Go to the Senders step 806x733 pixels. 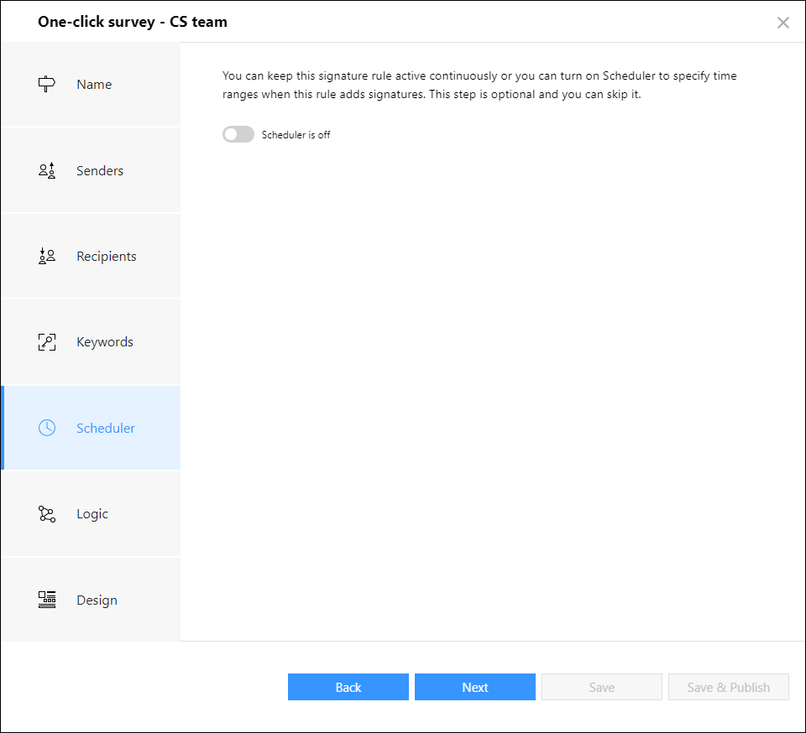coord(91,170)
